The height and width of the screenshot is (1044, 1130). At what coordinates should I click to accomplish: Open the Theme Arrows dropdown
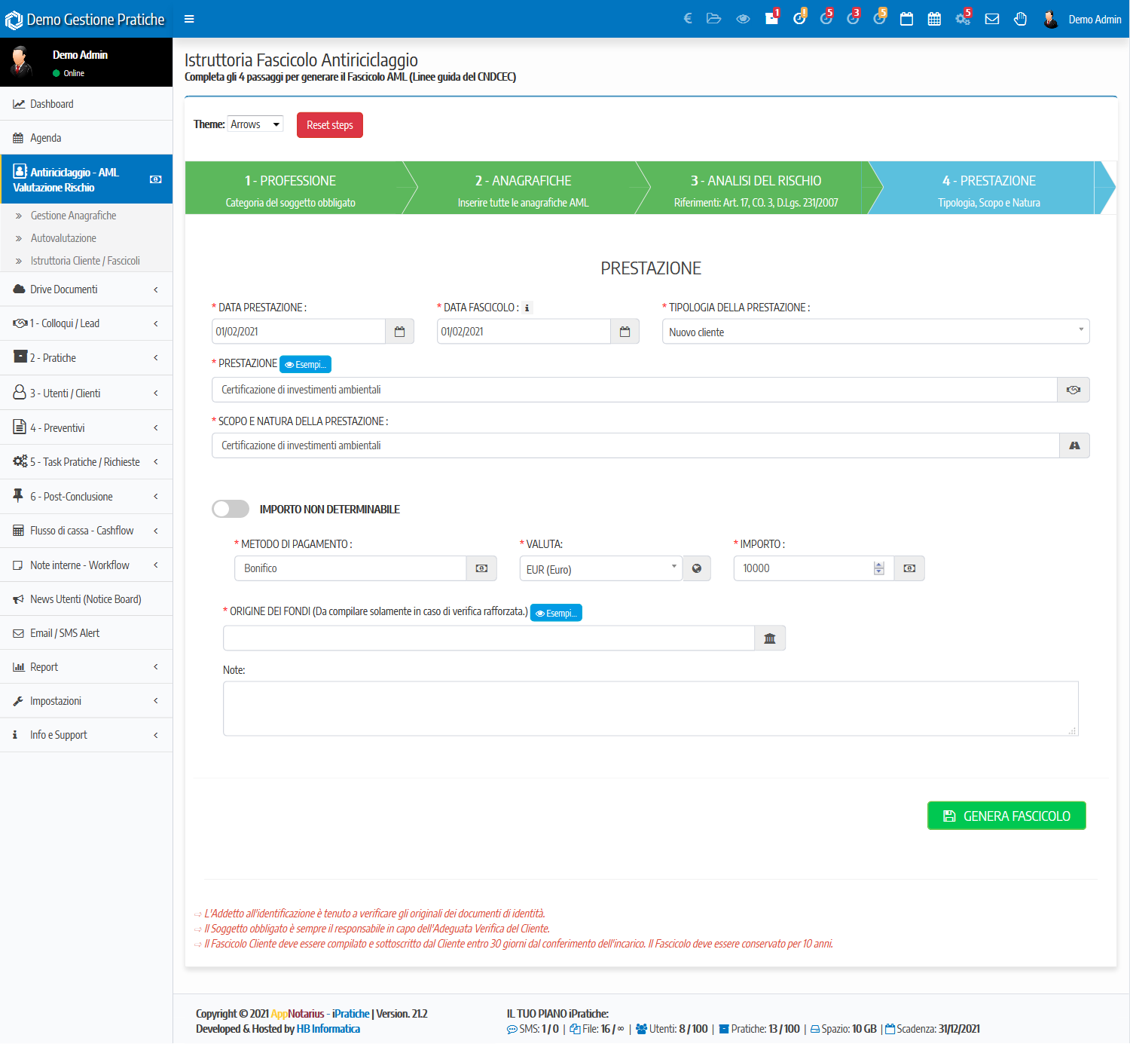coord(255,124)
